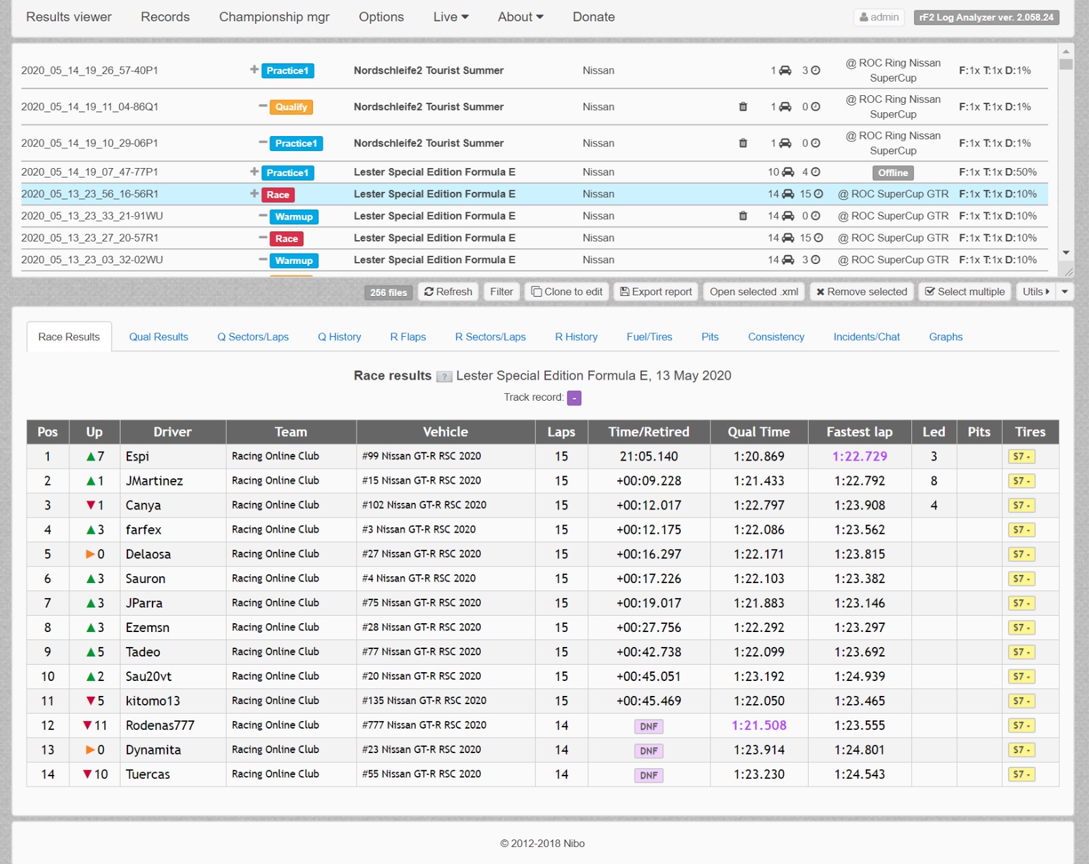Click the car icon in 2020_05_14_19_26_57-40P1 row
The height and width of the screenshot is (864, 1089).
785,70
